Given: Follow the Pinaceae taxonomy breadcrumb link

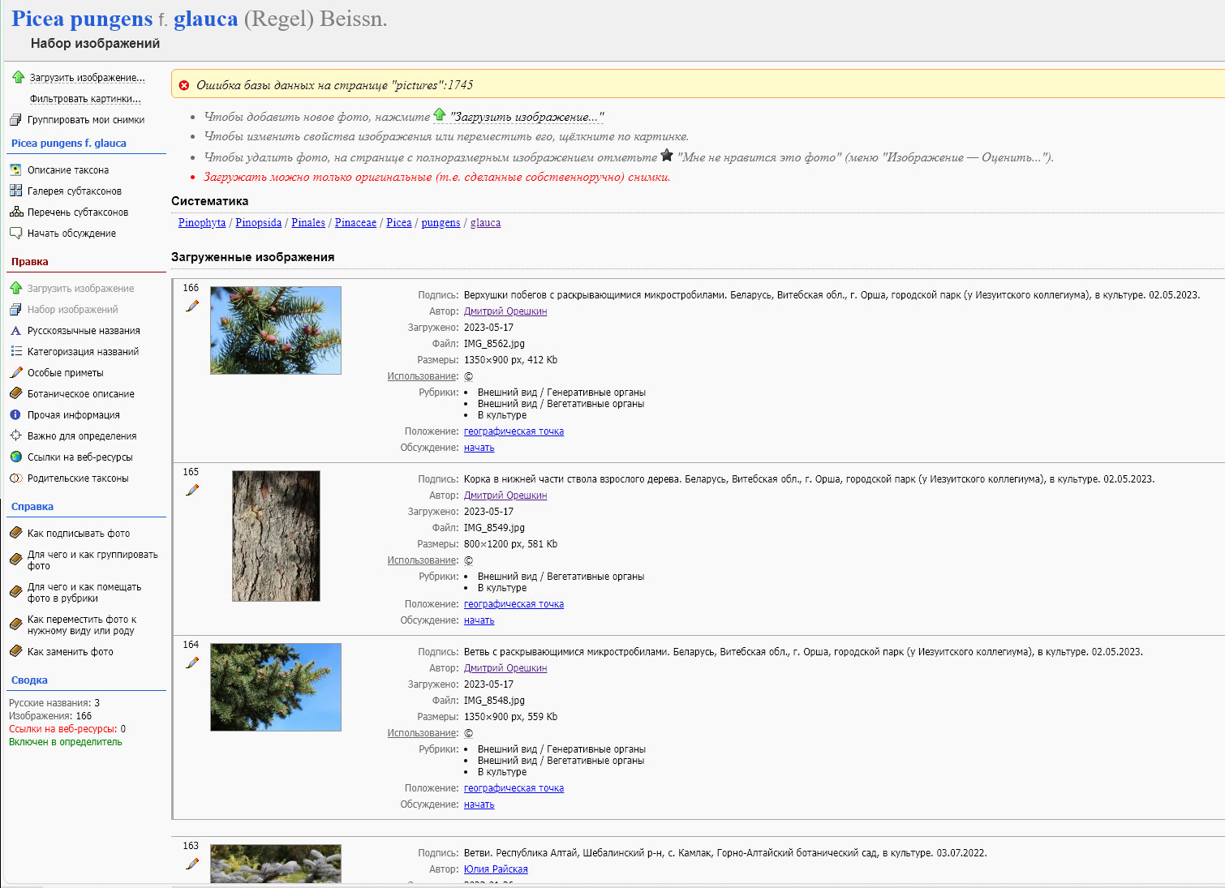Looking at the screenshot, I should [x=355, y=223].
